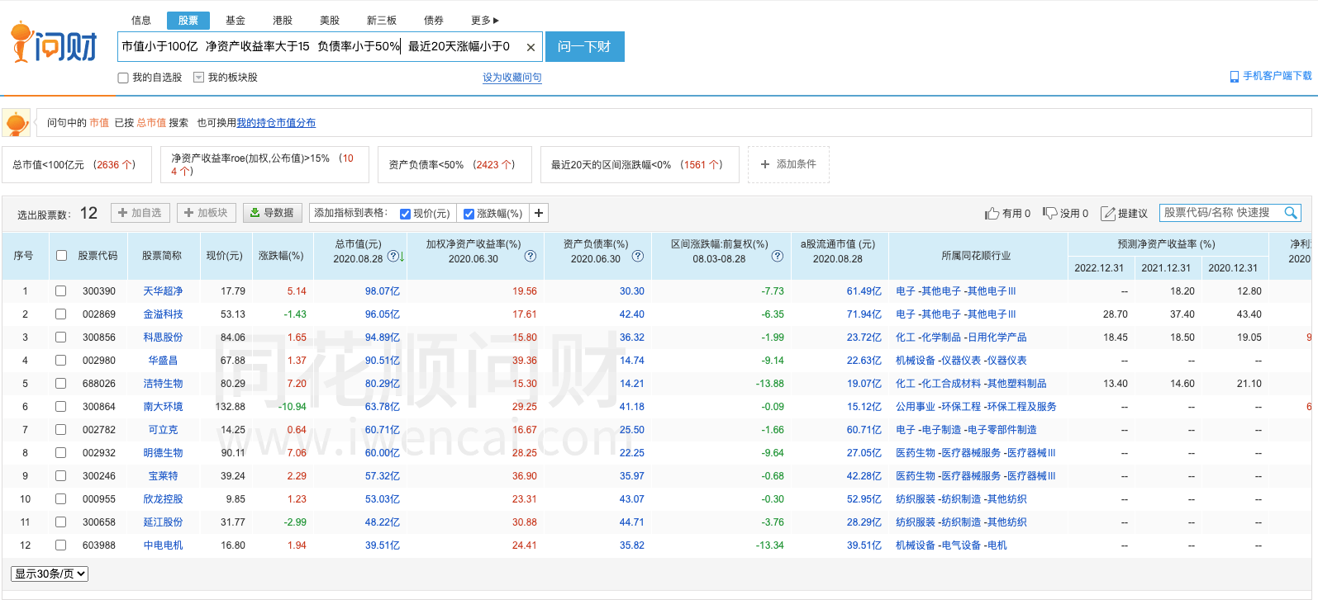Switch to the 股票 tab
The height and width of the screenshot is (609, 1318).
tap(188, 21)
